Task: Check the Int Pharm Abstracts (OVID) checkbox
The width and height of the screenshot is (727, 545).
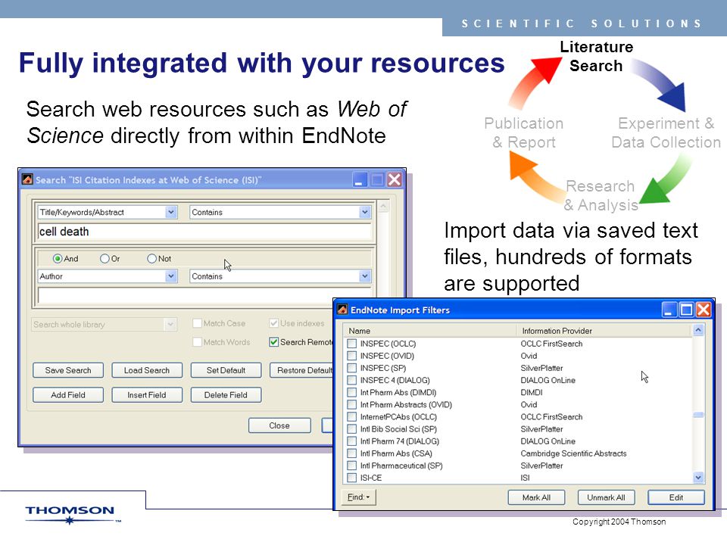Action: tap(352, 404)
